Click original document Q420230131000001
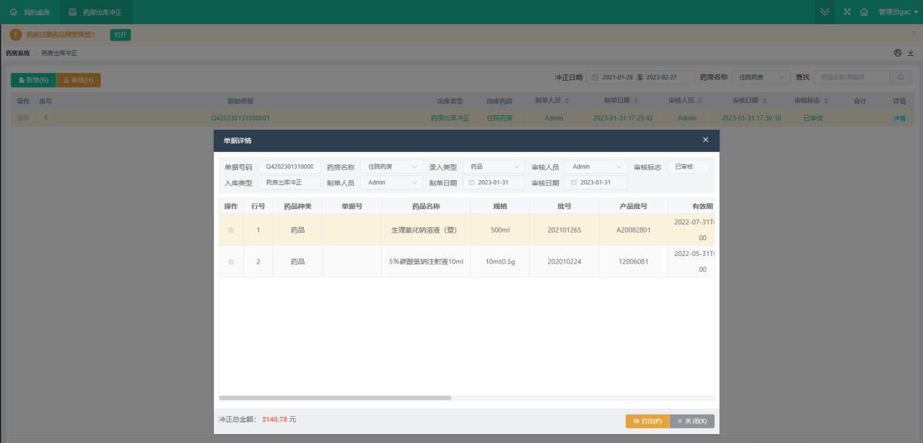923x443 pixels. [x=240, y=118]
